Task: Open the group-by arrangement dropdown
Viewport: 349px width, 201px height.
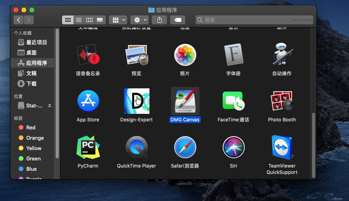Action: (118, 20)
